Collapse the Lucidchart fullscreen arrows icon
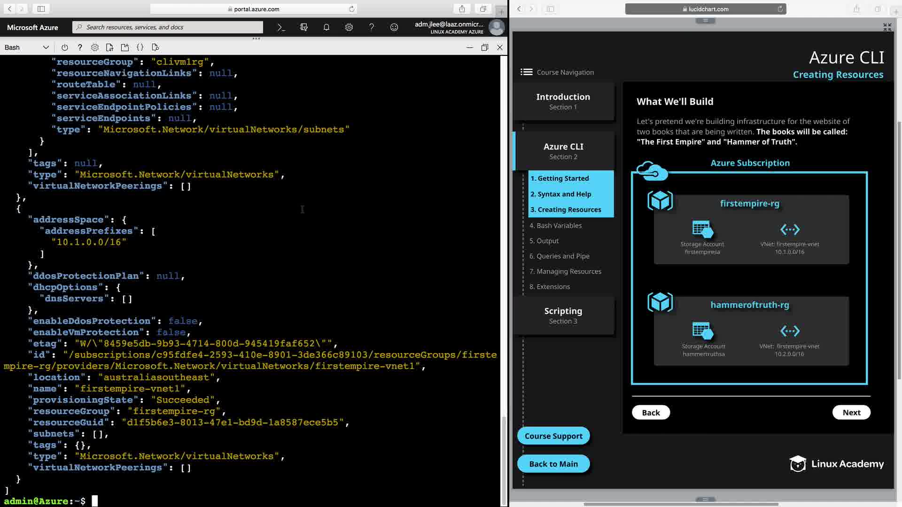Screen dimensions: 902x507 [887, 27]
